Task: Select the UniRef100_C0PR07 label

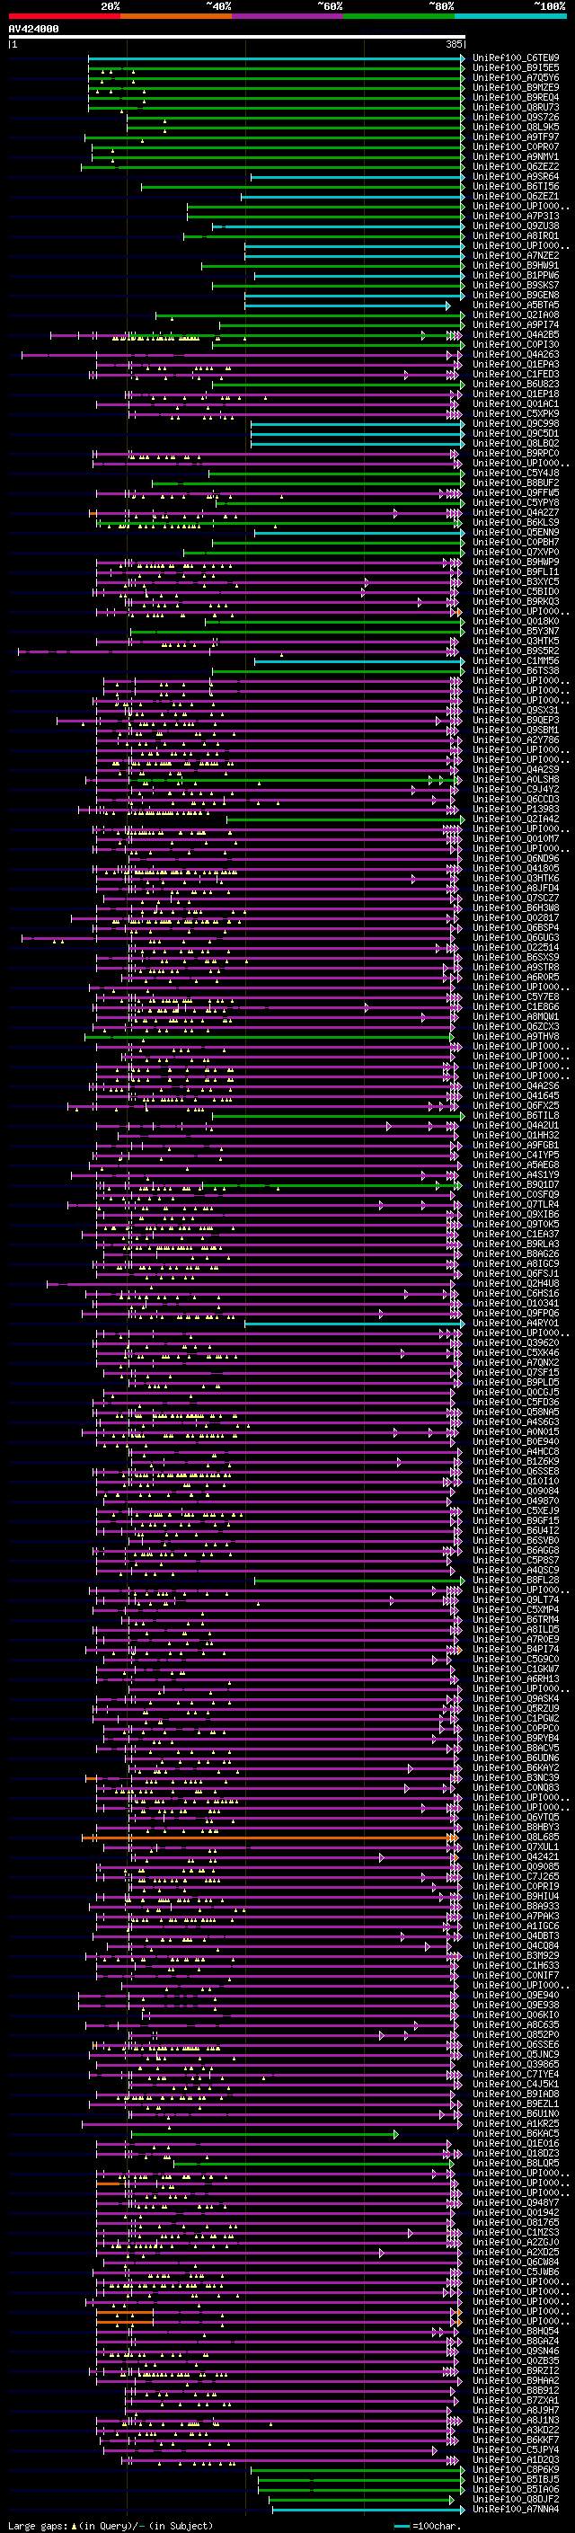Action: coord(516,146)
